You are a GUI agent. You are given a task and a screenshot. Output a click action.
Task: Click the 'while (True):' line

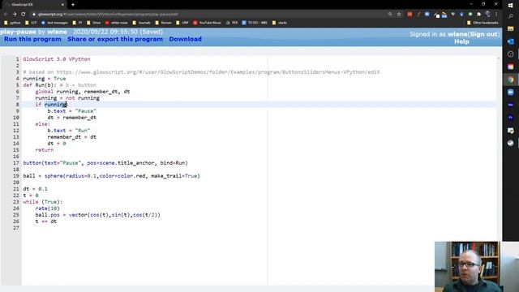[43, 202]
